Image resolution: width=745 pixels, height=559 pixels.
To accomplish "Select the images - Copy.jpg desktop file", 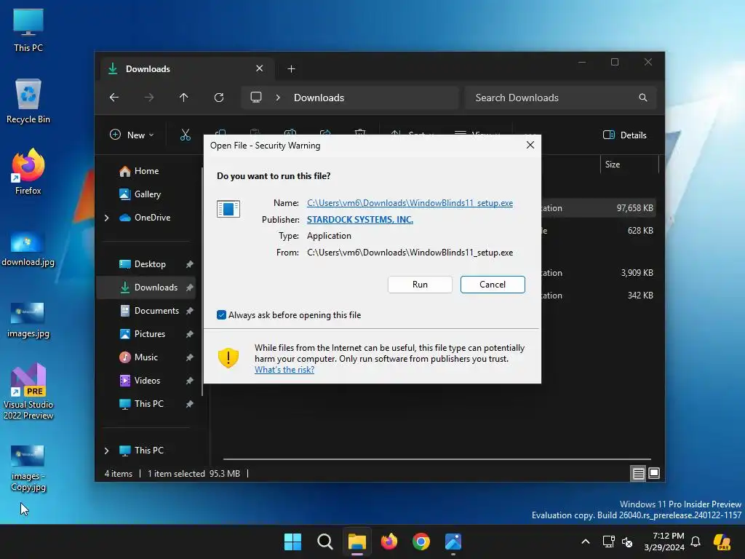I will (28, 469).
